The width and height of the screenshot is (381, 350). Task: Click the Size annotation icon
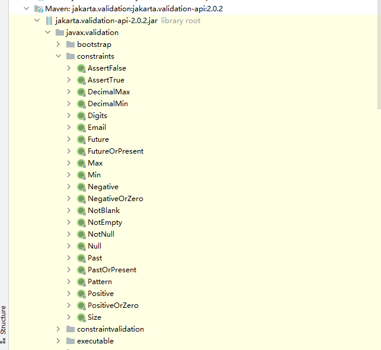pos(81,317)
